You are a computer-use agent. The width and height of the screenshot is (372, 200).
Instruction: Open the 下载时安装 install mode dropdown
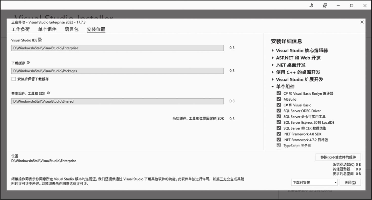point(314,182)
